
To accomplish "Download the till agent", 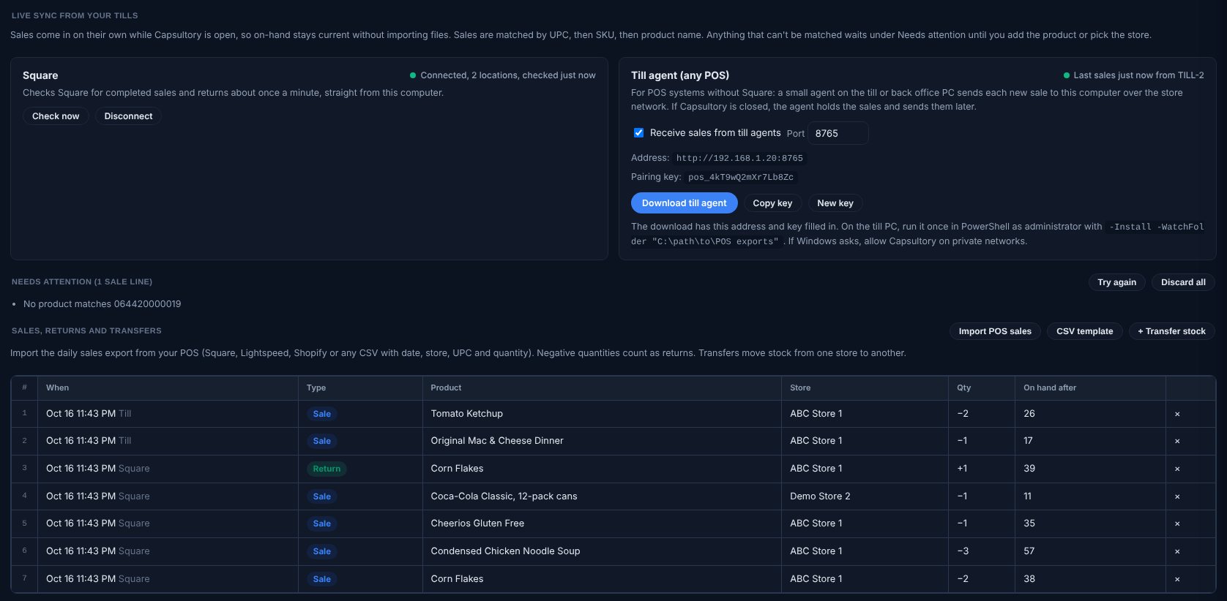I will 684,203.
